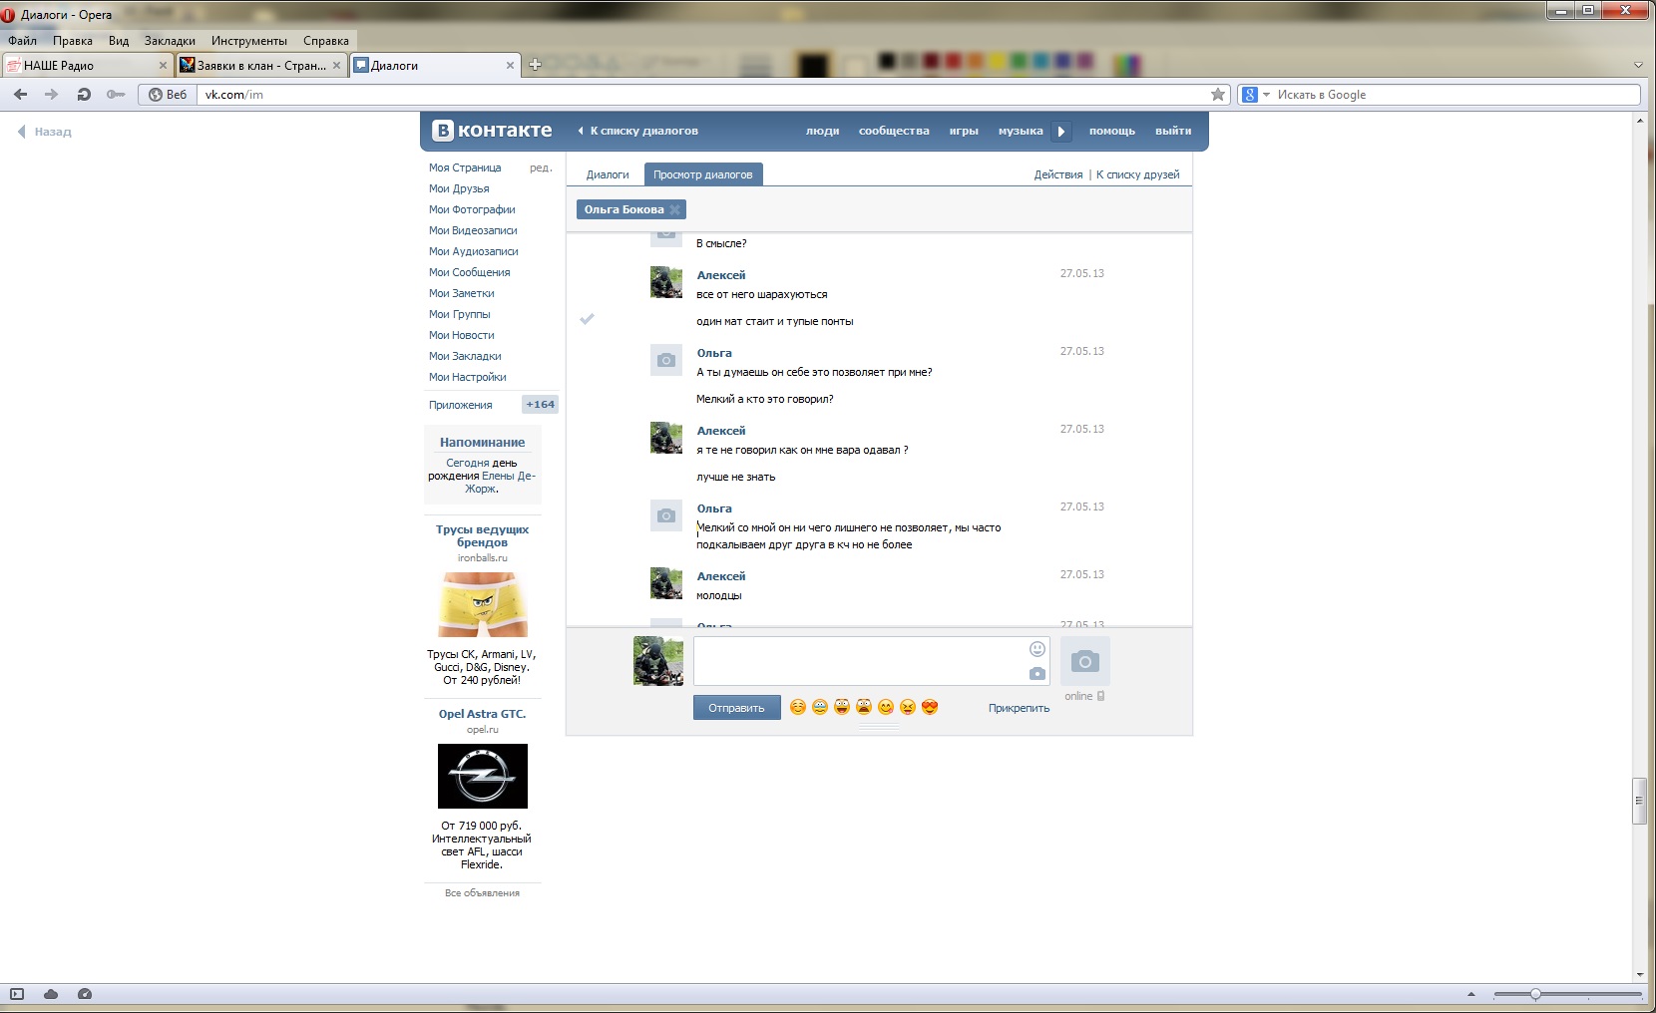Screen dimensions: 1656x1013
Task: Bookmark the page with the star icon
Action: (x=1218, y=95)
